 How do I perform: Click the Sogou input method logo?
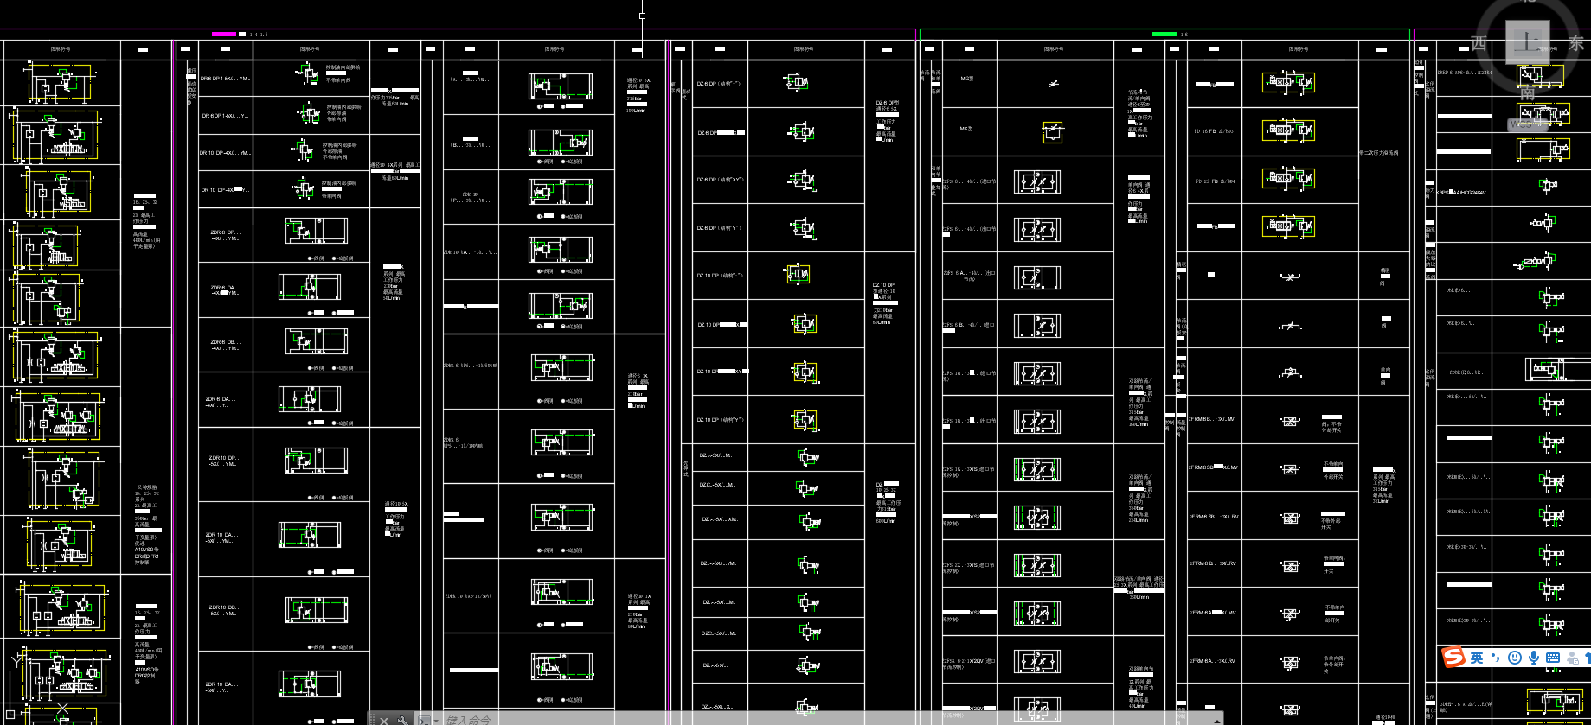point(1453,658)
